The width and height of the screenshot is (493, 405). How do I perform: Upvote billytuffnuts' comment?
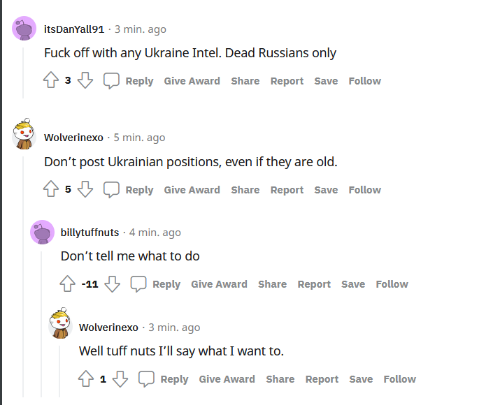[67, 284]
